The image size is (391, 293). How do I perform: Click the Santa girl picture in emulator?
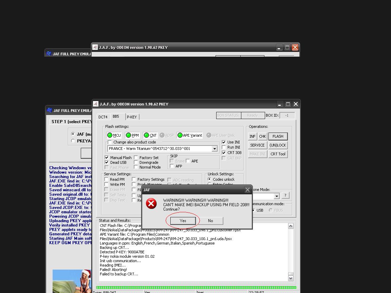[72, 281]
